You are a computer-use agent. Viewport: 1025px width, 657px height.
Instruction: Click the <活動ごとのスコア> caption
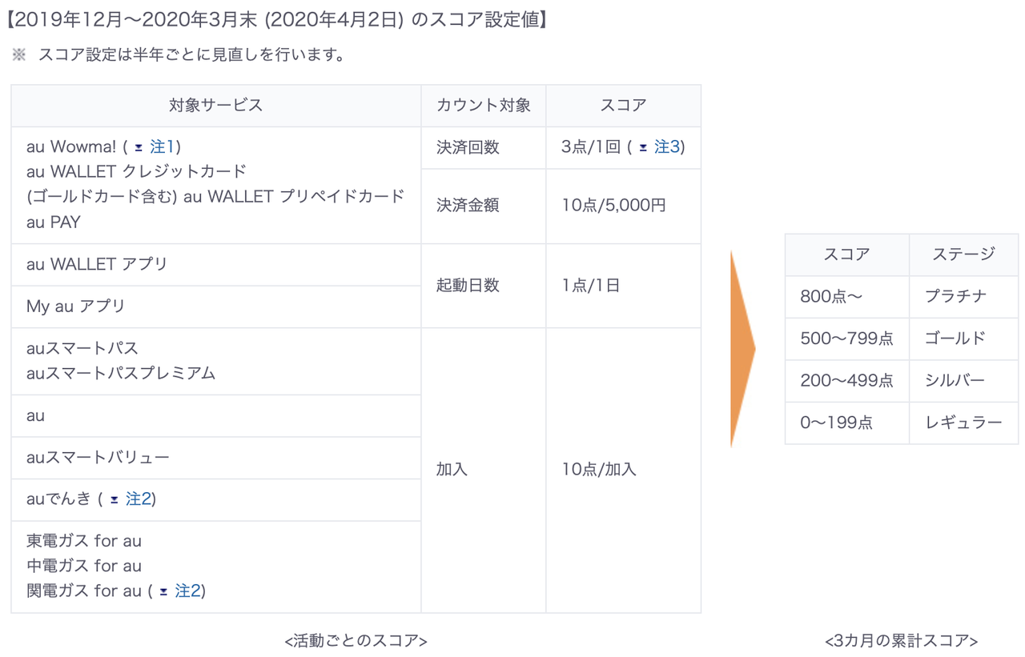tap(356, 641)
